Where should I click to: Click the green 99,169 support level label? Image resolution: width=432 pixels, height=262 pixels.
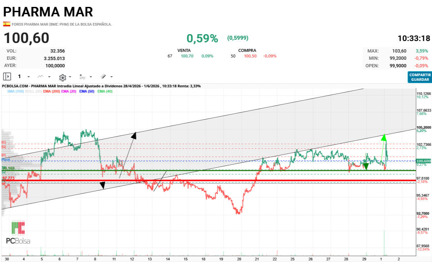click(9, 168)
